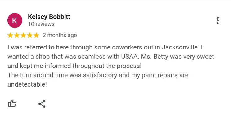This screenshot has height=119, width=233.
Task: Like the review with thumbs-up icon
Action: [12, 103]
